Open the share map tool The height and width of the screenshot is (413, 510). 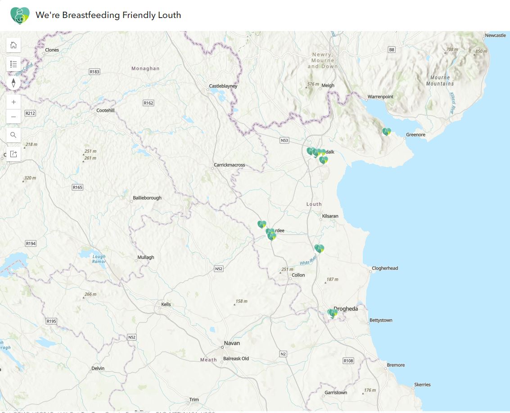(x=14, y=154)
